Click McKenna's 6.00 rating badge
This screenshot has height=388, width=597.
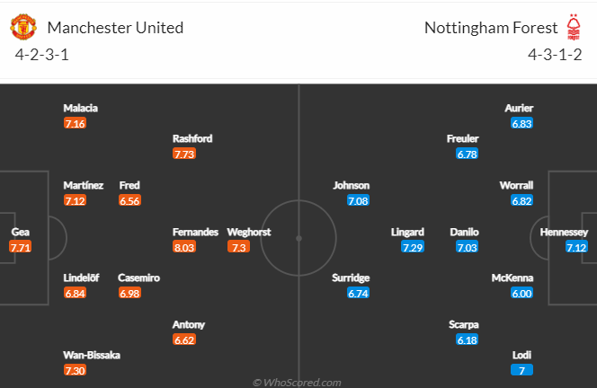click(x=521, y=294)
